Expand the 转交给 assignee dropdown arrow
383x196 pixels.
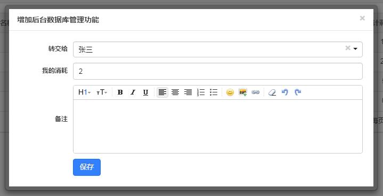coord(355,49)
